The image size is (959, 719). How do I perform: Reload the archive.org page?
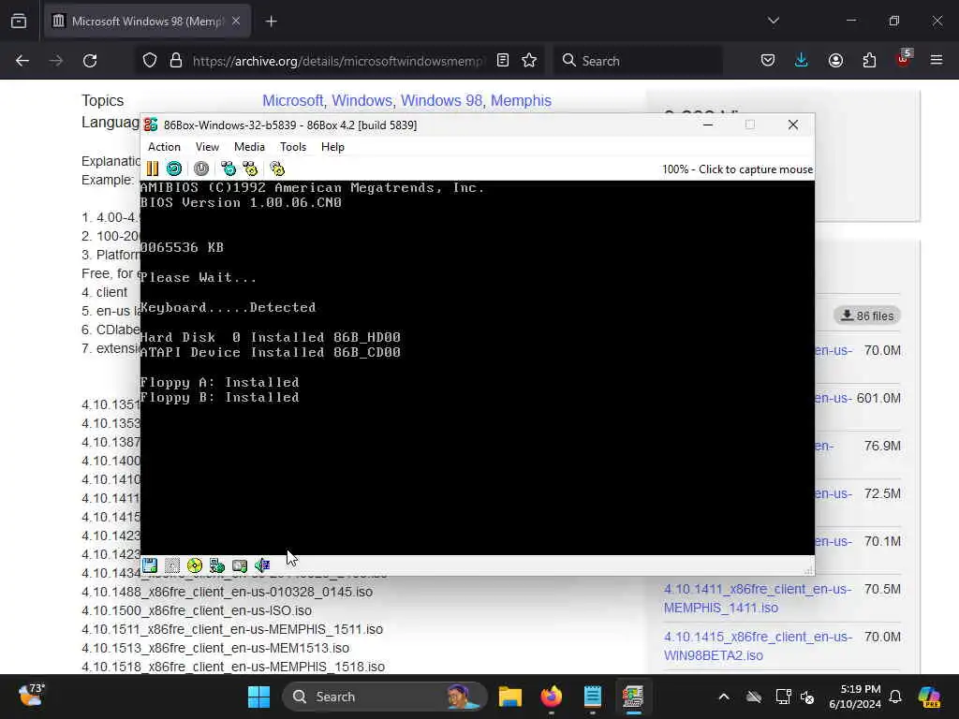(90, 61)
